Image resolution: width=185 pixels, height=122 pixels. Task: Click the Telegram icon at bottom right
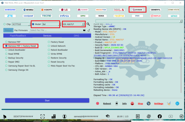point(182,116)
